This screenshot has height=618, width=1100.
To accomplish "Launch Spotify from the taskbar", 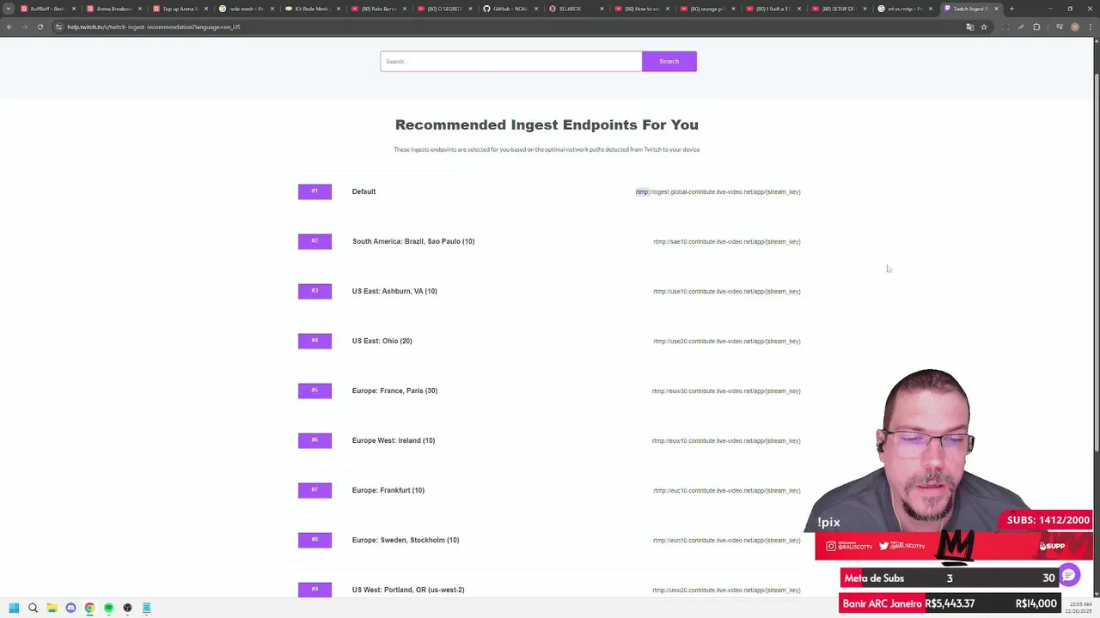I will [108, 608].
